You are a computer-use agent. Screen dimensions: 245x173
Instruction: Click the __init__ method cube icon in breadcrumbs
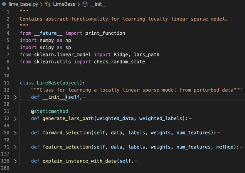(85, 5)
